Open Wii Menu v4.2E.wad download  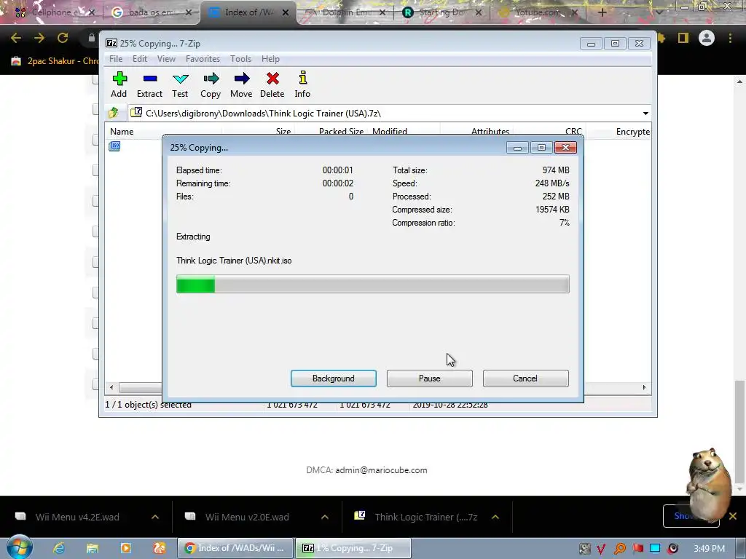coord(77,517)
